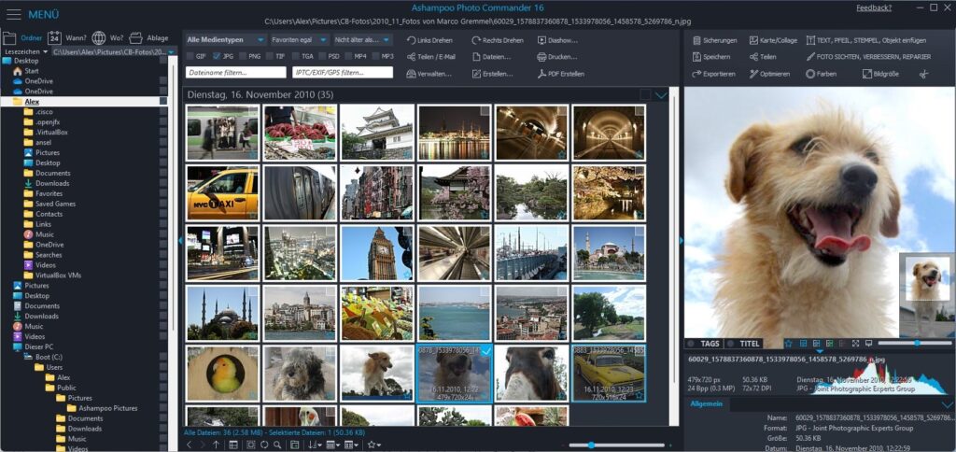Image resolution: width=956 pixels, height=452 pixels.
Task: Click the Dateiname filtern input field
Action: (235, 72)
